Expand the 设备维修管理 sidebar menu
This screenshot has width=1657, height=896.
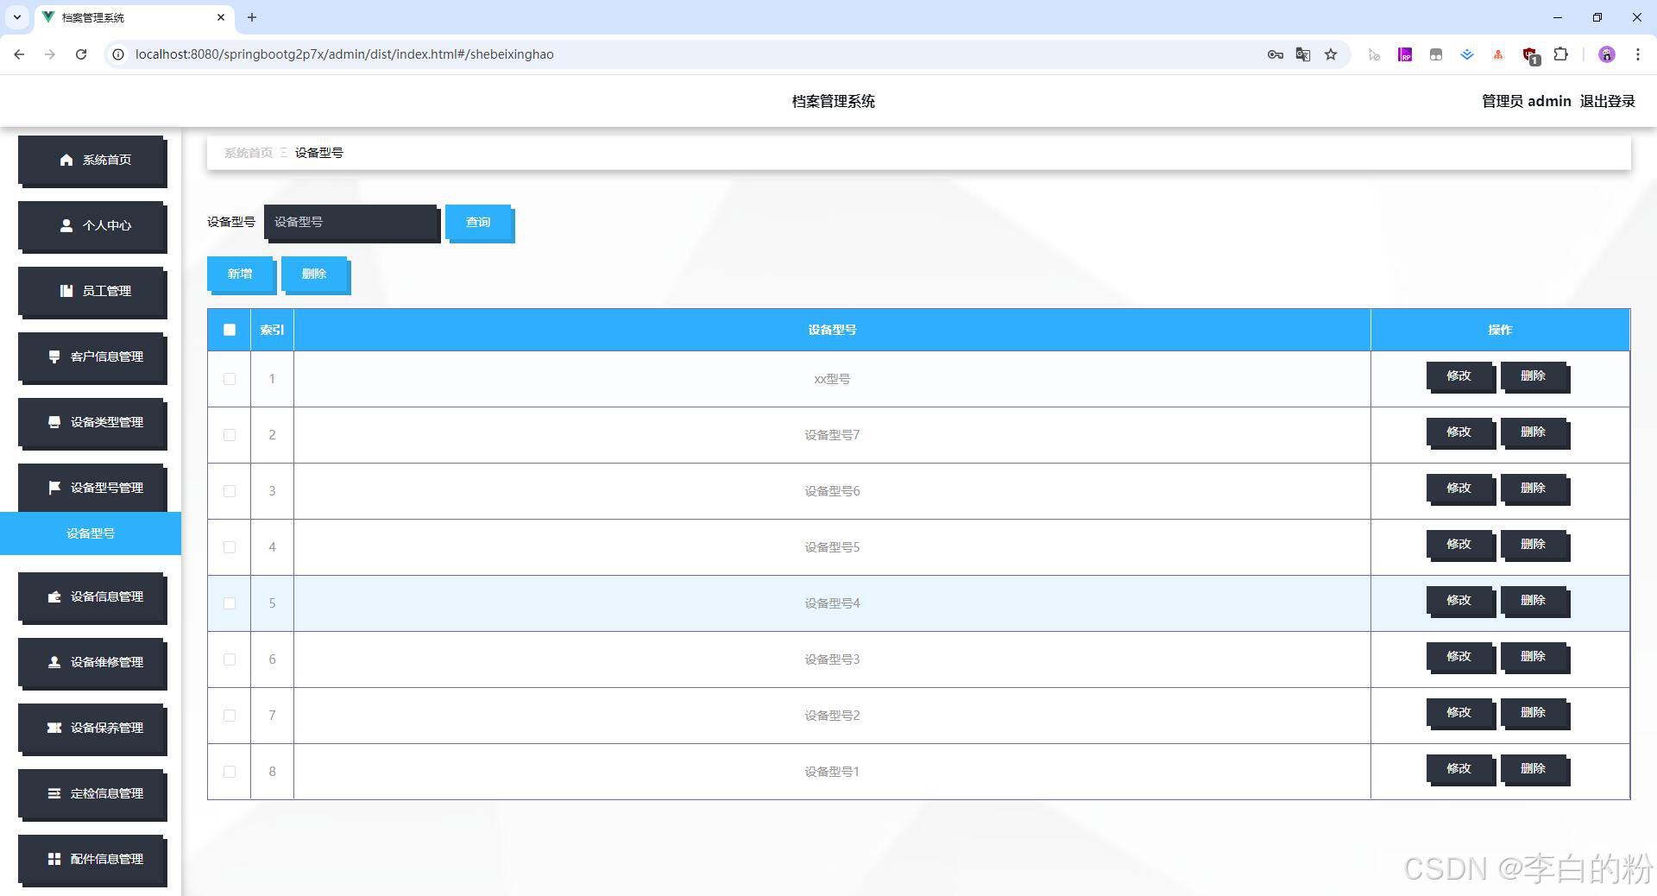tap(92, 663)
